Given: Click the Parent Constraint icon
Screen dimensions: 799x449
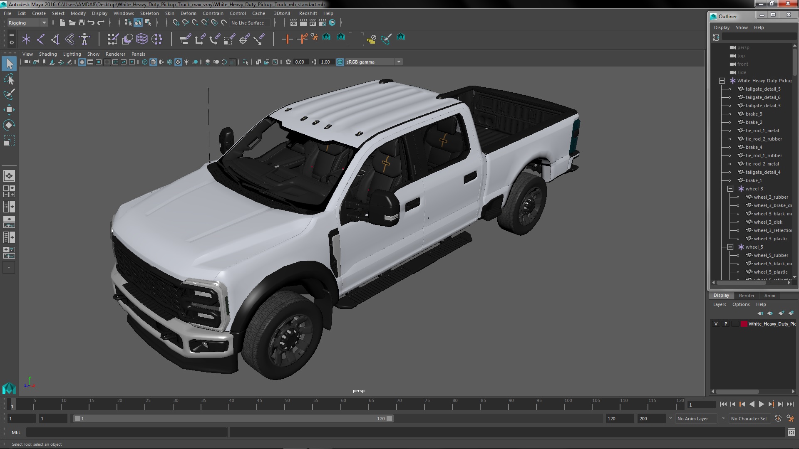Looking at the screenshot, I should click(x=185, y=39).
